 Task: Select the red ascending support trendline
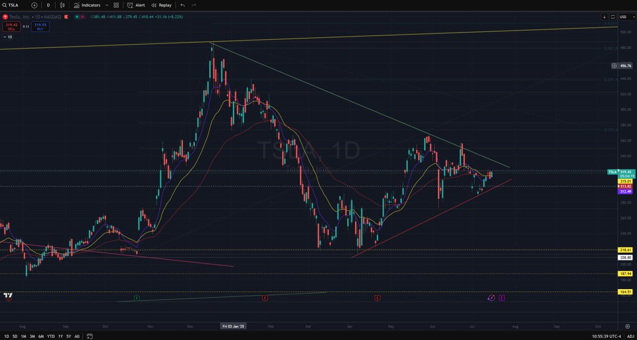(431, 218)
